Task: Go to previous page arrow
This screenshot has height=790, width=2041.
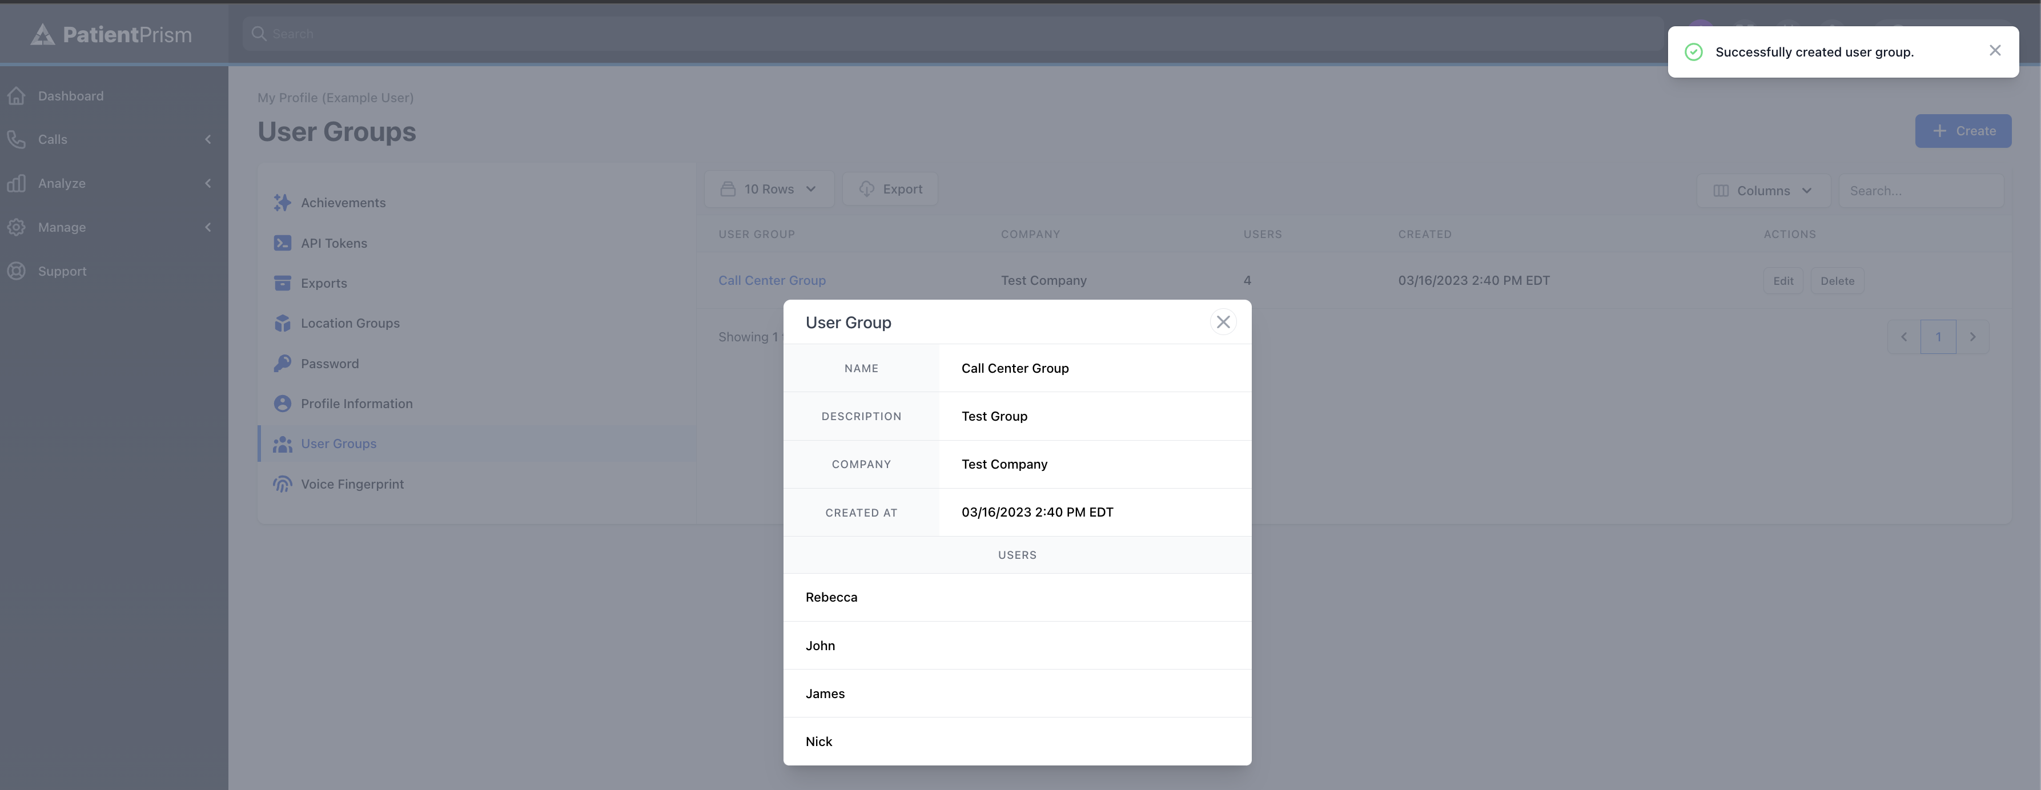Action: [x=1904, y=336]
